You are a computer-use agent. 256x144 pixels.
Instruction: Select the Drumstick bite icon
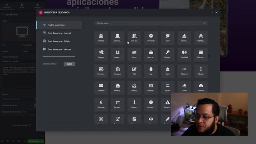click(168, 54)
